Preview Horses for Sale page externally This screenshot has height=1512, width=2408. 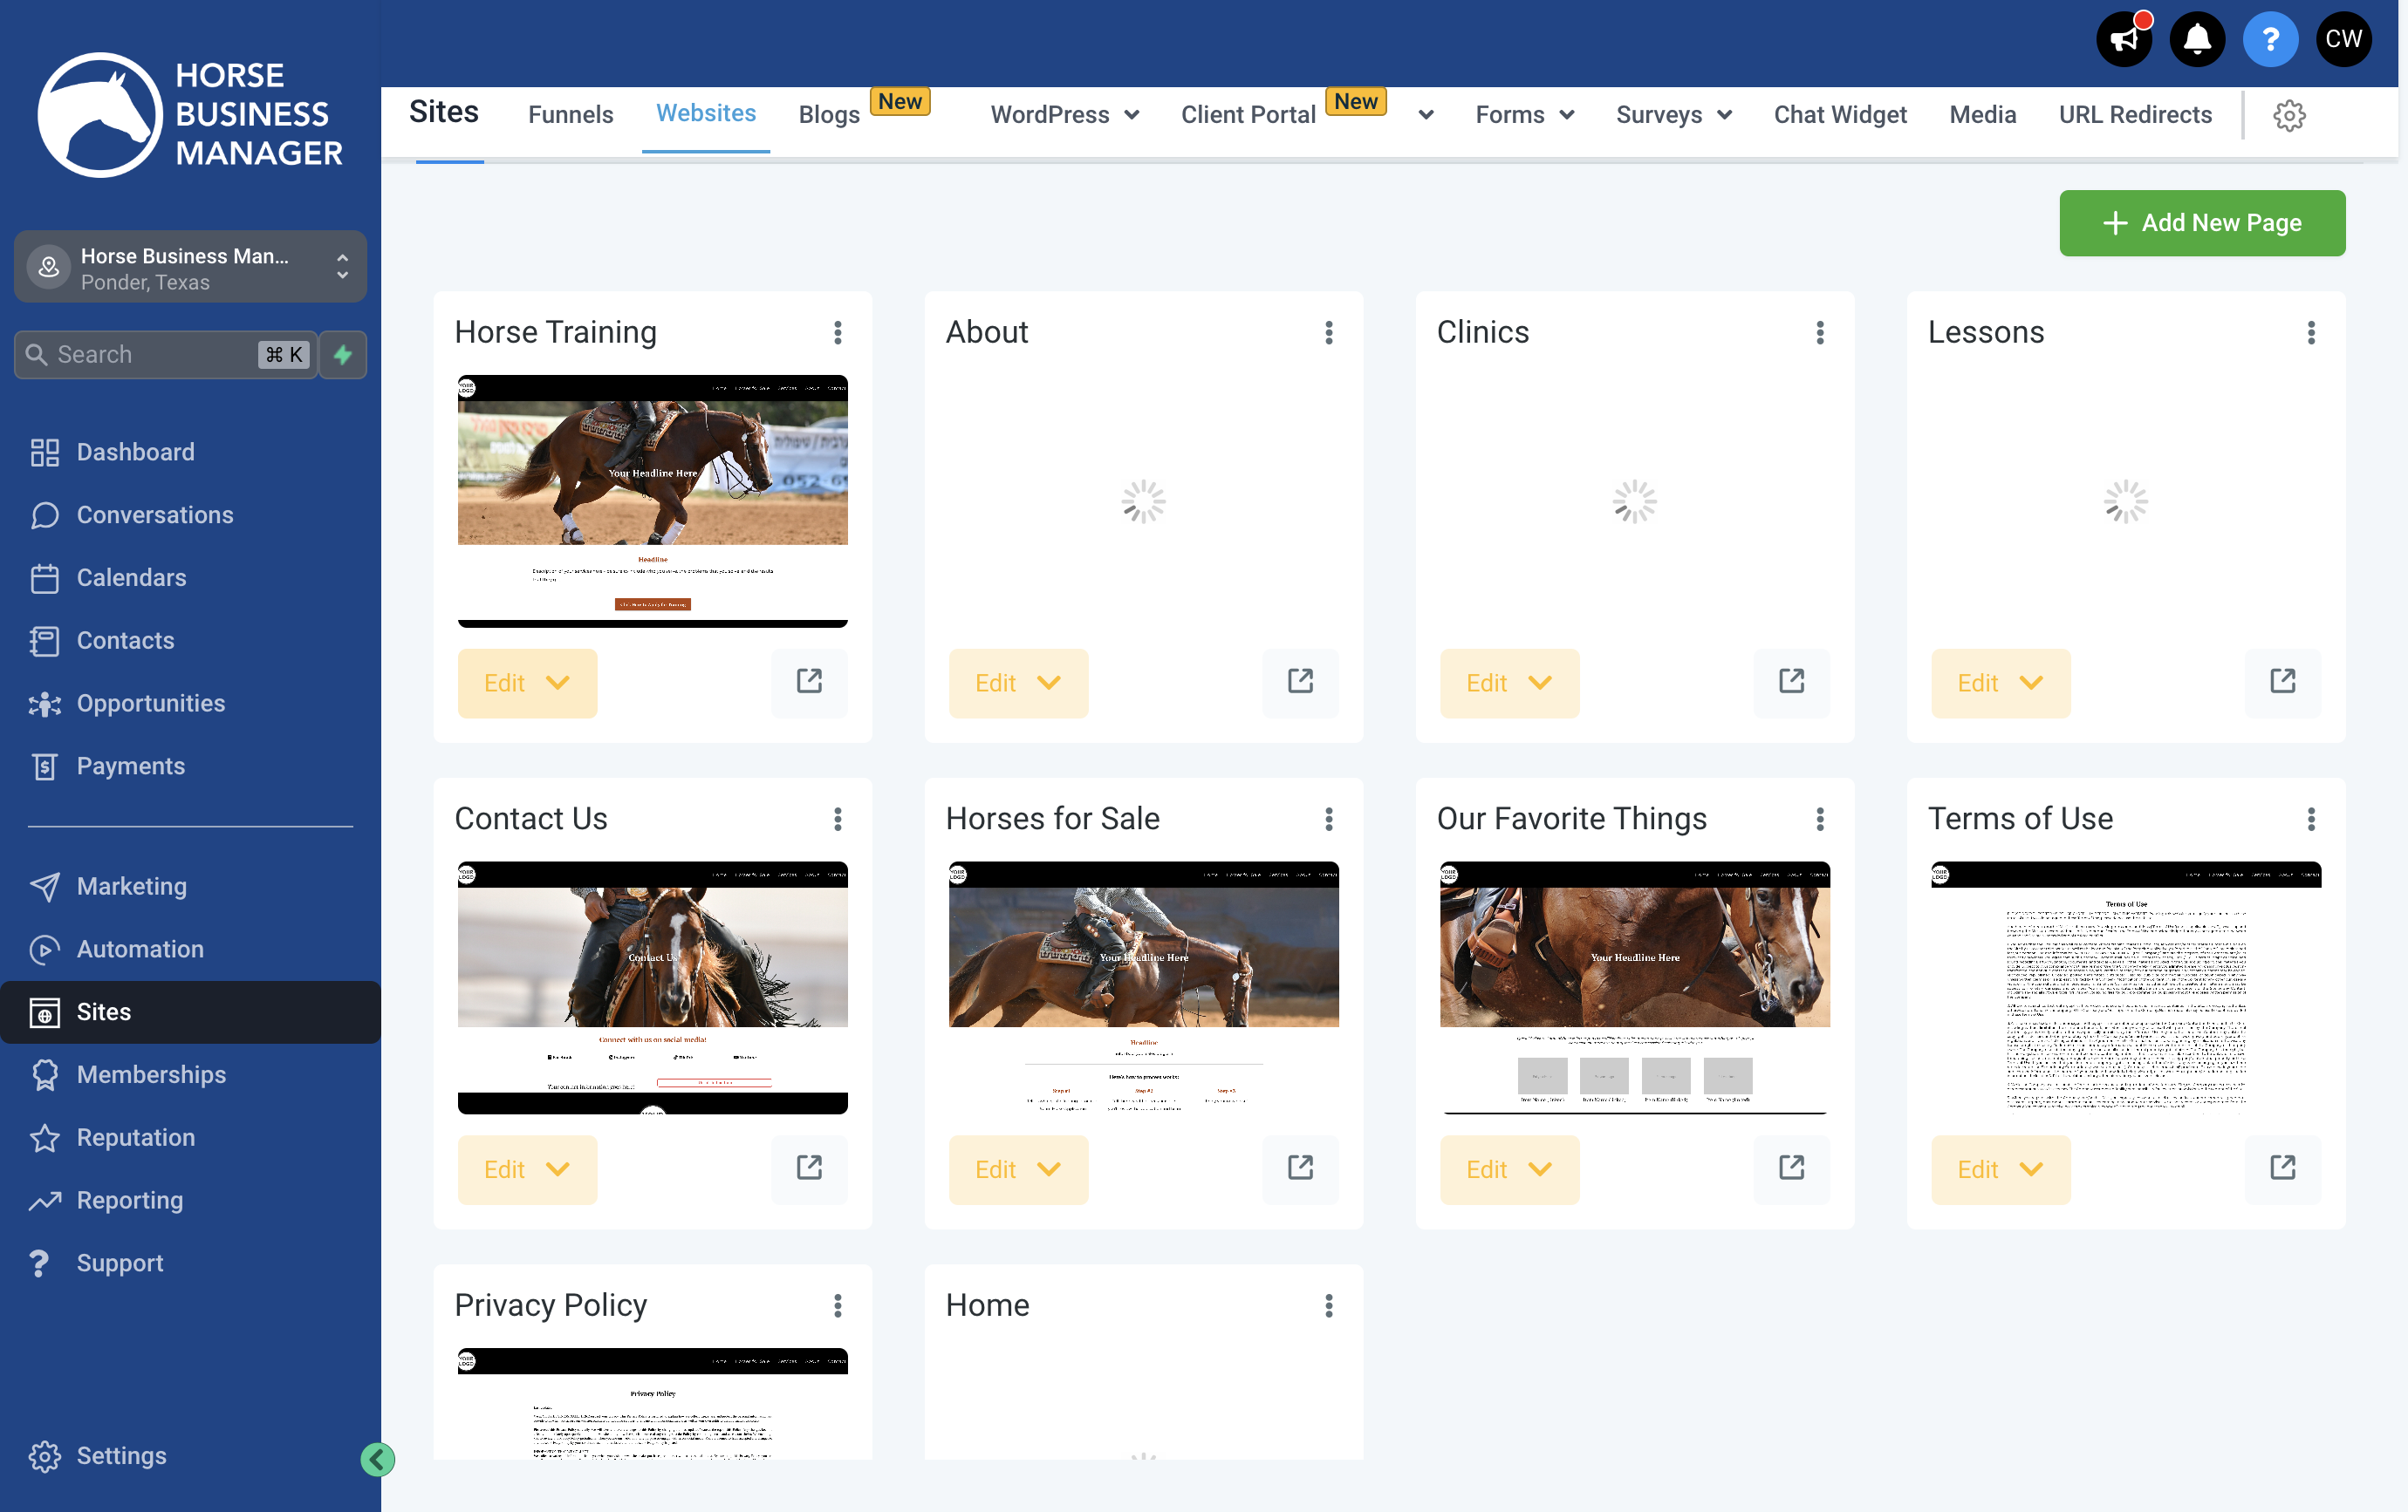click(1300, 1169)
